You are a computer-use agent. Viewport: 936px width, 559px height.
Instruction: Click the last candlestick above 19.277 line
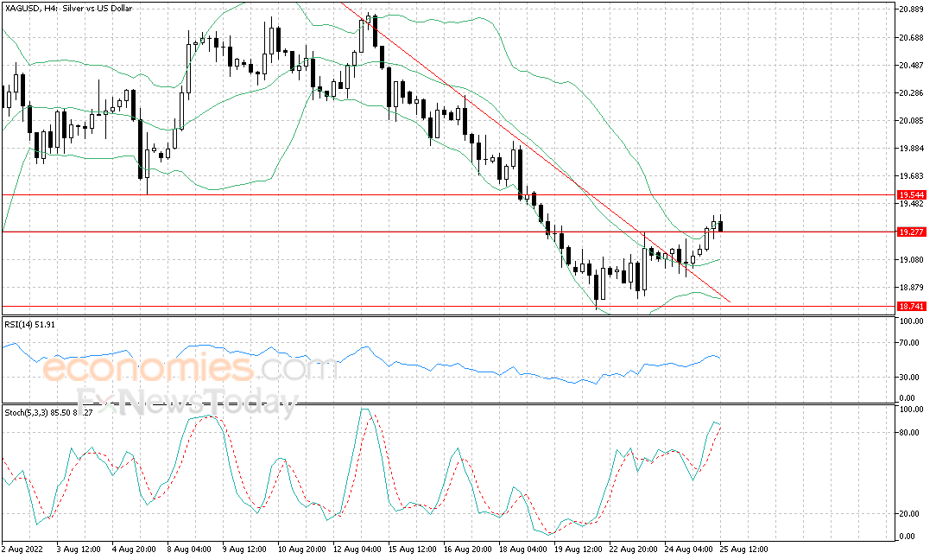720,226
